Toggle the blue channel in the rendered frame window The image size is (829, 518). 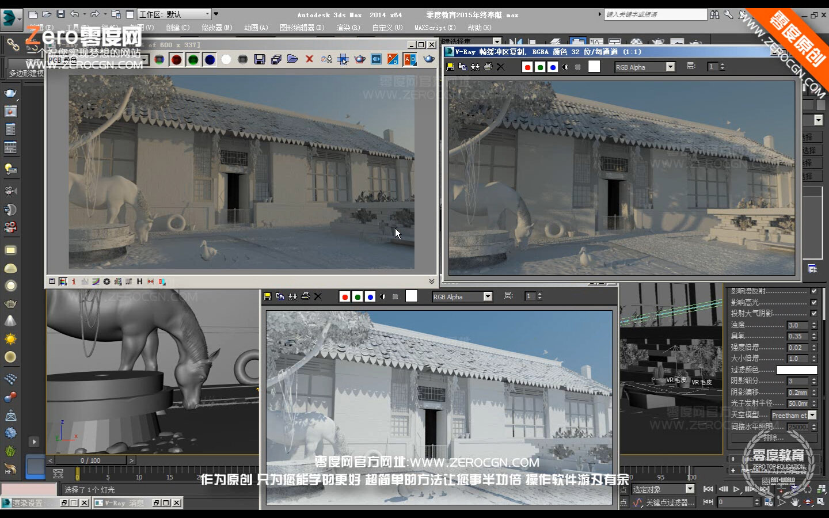coord(210,59)
